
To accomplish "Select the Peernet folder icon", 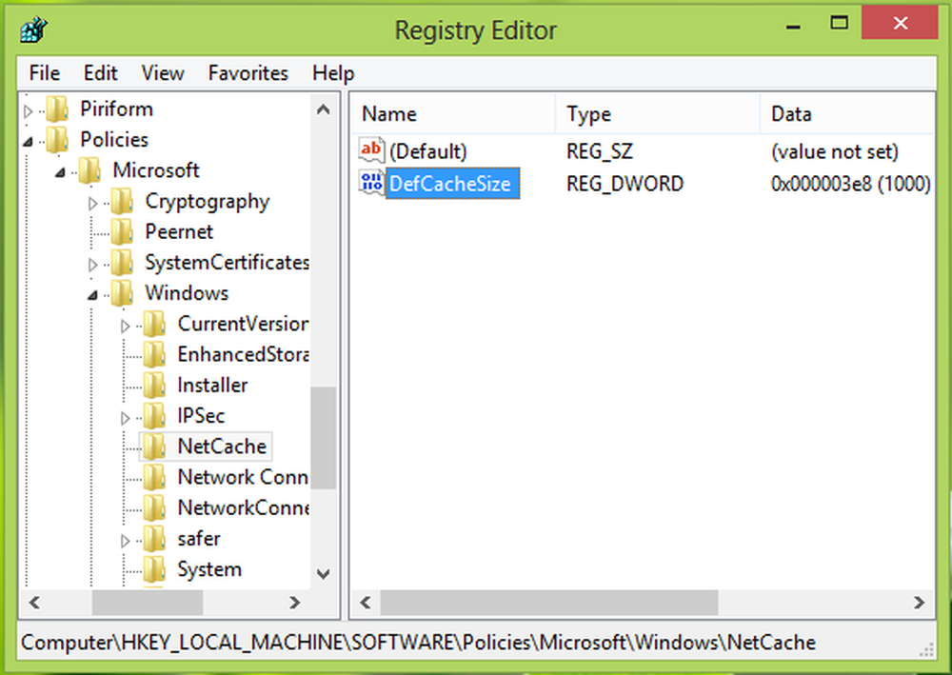I will click(122, 231).
